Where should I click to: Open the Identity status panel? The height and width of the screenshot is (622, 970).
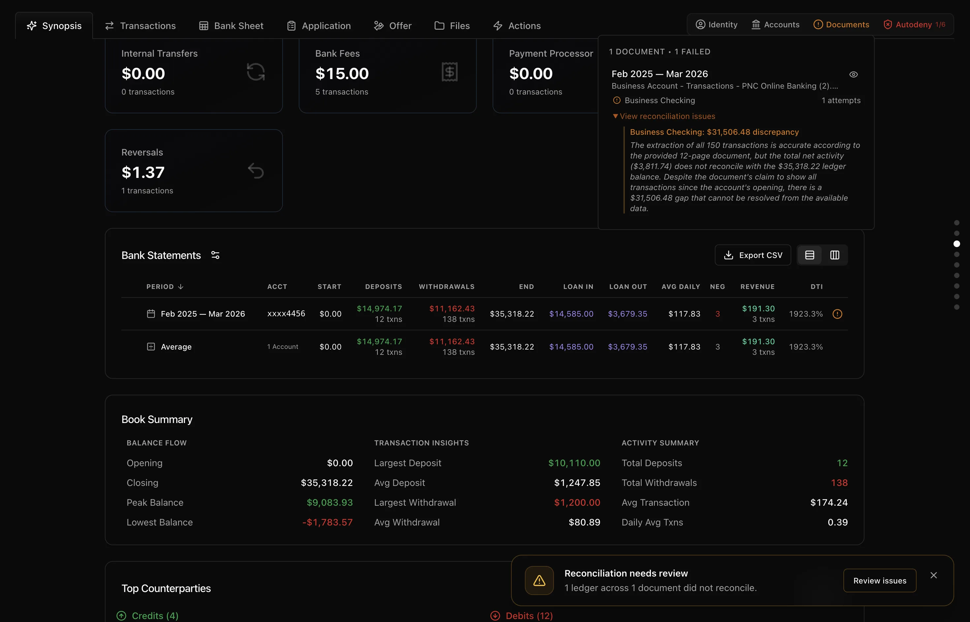pyautogui.click(x=716, y=25)
